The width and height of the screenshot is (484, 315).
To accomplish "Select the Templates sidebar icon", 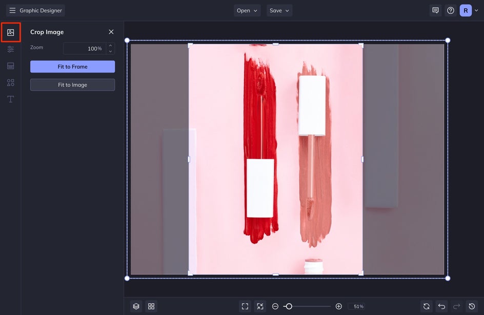I will (x=11, y=66).
